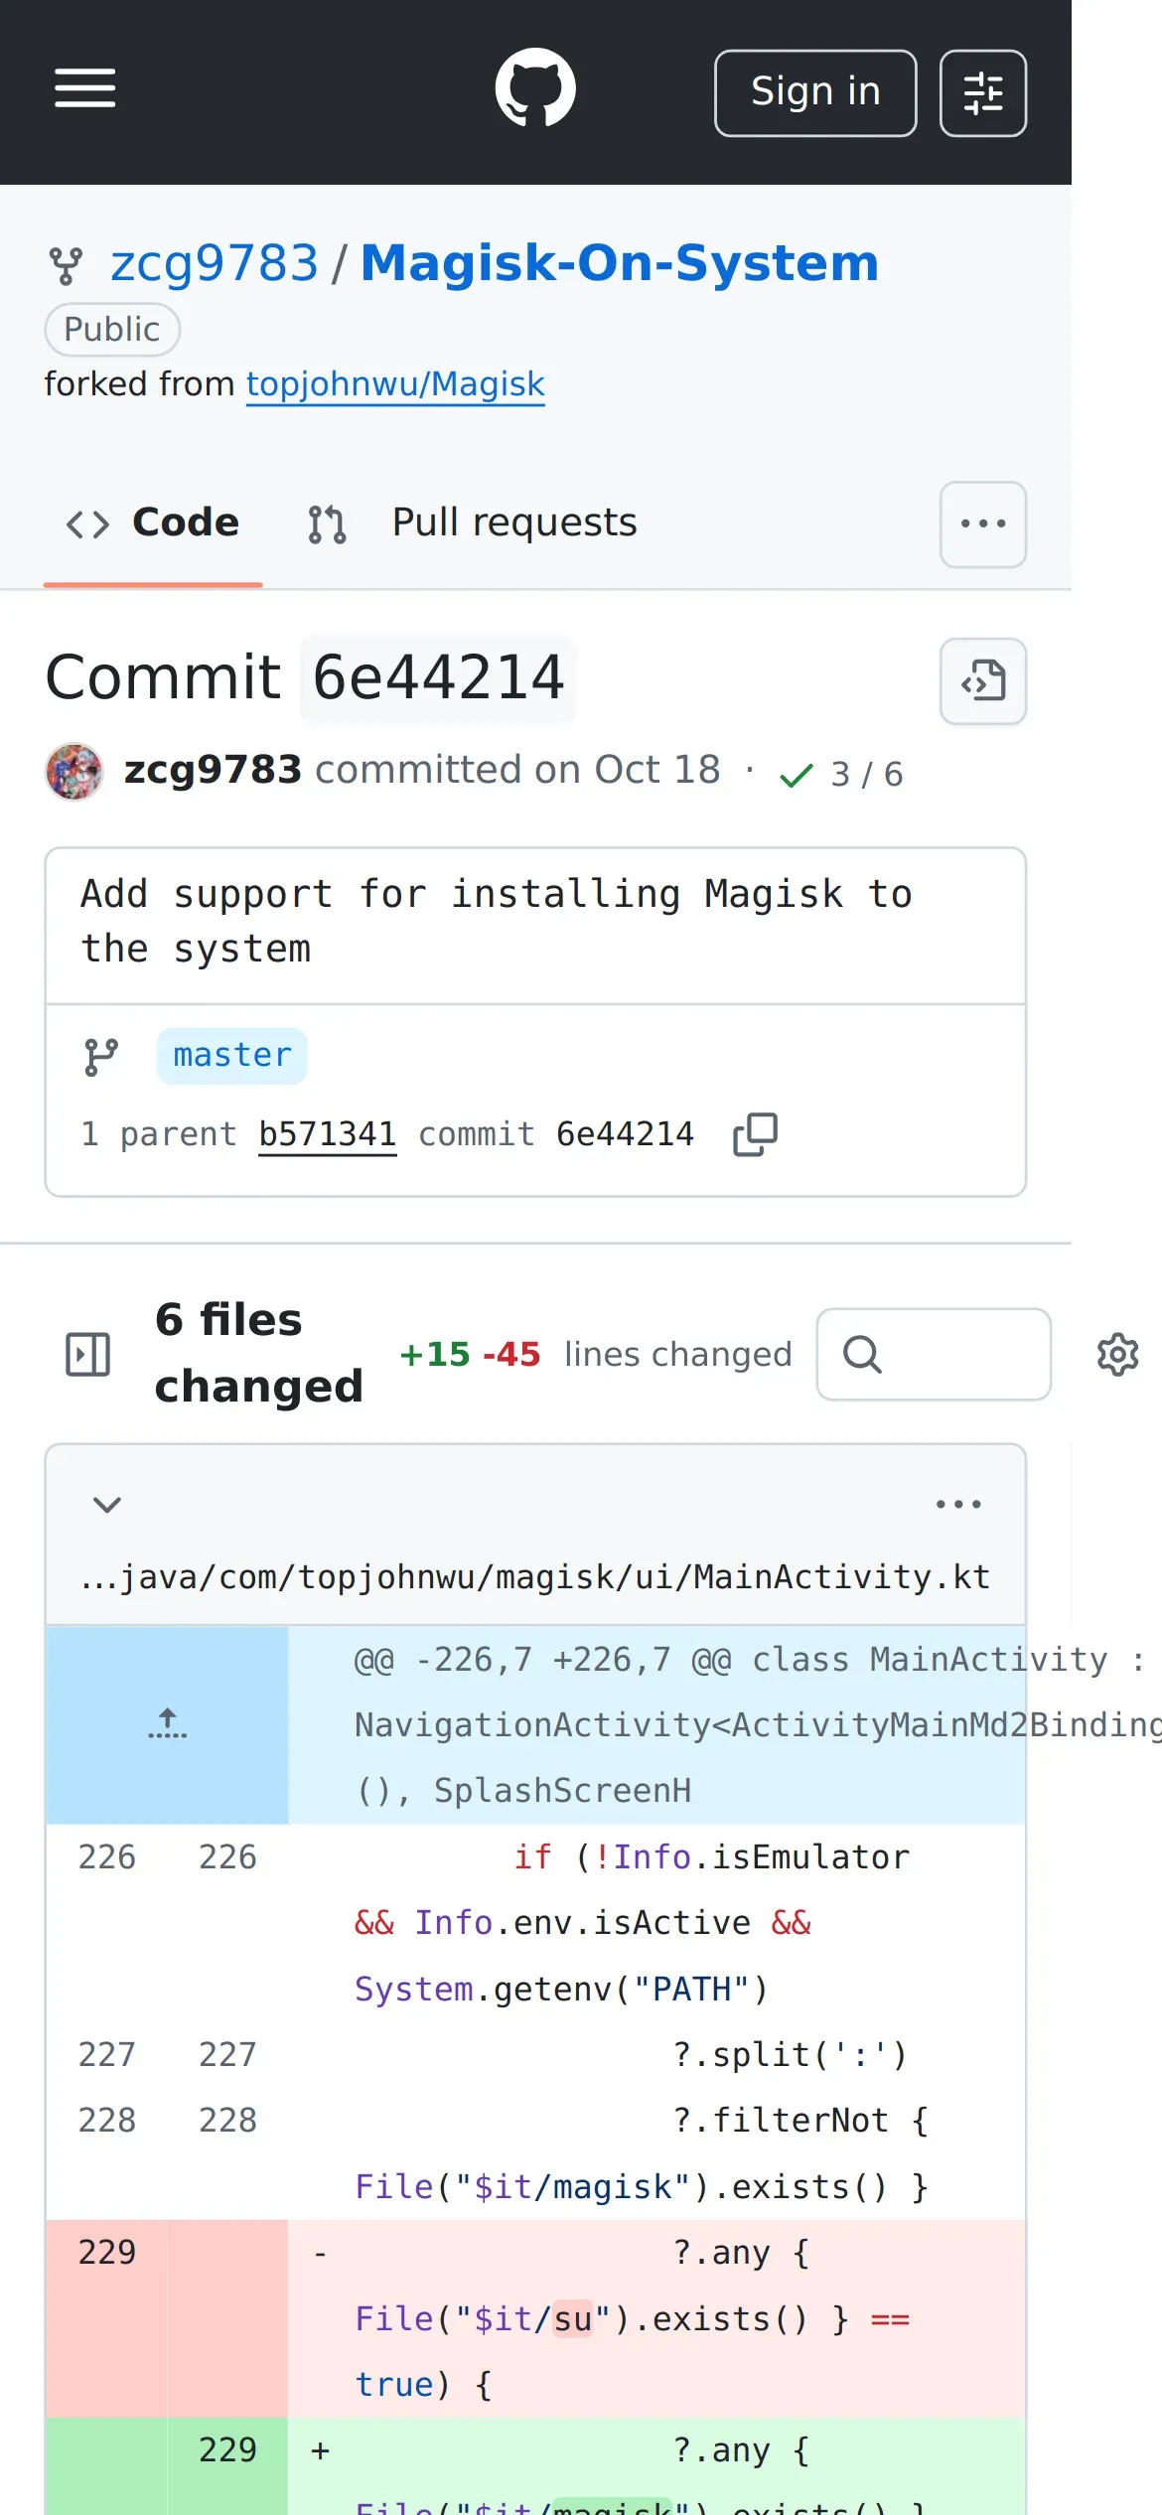Click the master branch label
Screen dimensions: 1162x2515
tap(232, 1056)
